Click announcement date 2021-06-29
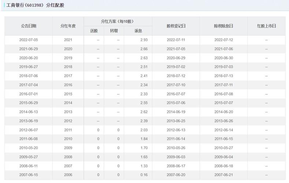This screenshot has height=183, width=289. click(x=29, y=49)
